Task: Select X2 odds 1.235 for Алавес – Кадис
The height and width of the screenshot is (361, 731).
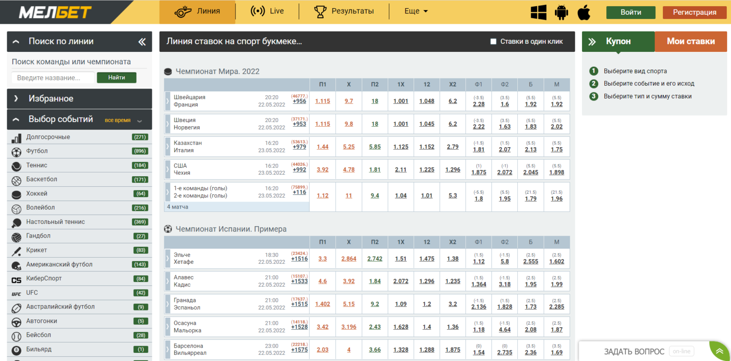Action: tap(453, 281)
